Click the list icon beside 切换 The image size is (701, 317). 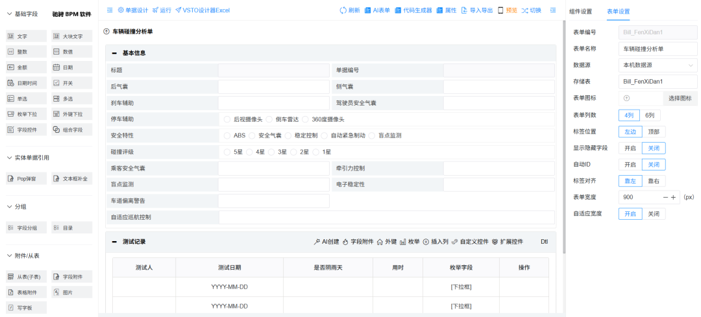(x=553, y=10)
